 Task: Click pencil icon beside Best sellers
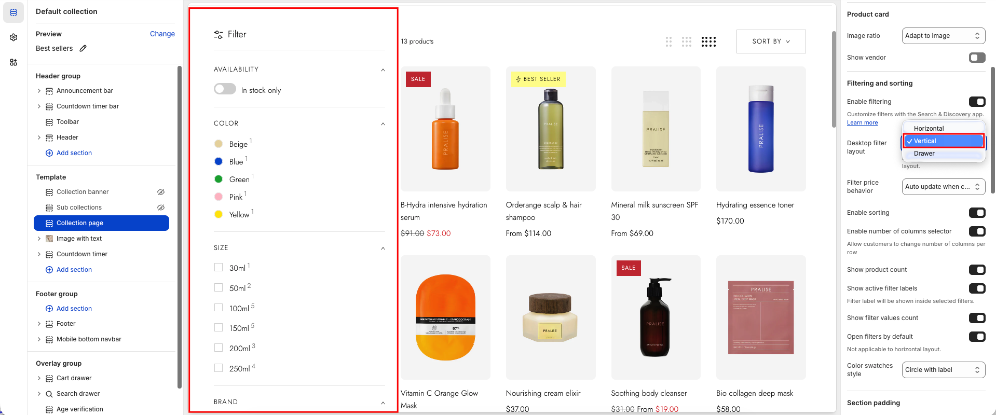coord(83,48)
